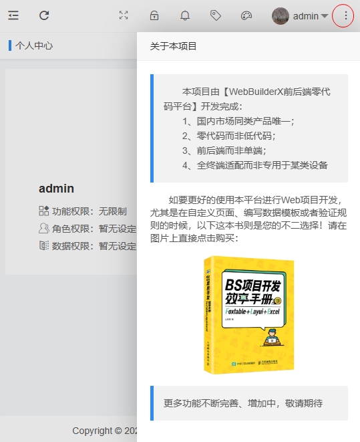Click the 功能权限 grid icon
The image size is (360, 442).
pos(44,211)
